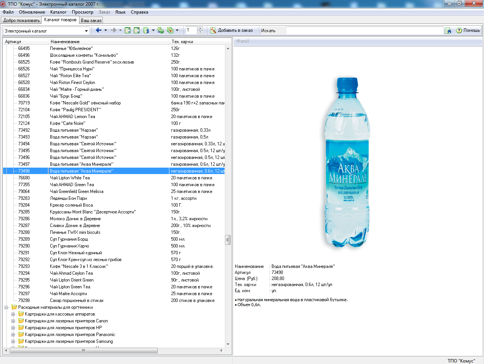Viewport: 484px width, 364px height.
Task: Open the Файл menu
Action: point(8,12)
